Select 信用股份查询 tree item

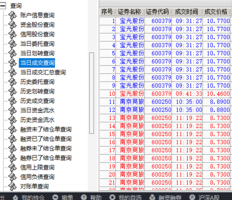coord(37,34)
